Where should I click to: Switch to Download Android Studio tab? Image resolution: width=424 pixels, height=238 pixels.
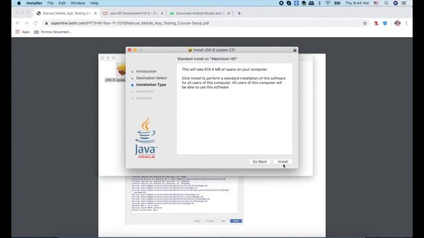coord(199,13)
